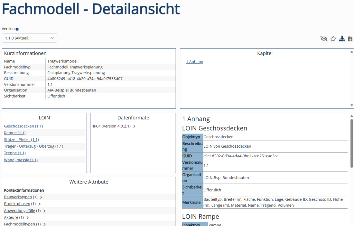Click the gray file download icon
Viewport: 354px width, 226px height.
pos(350,39)
